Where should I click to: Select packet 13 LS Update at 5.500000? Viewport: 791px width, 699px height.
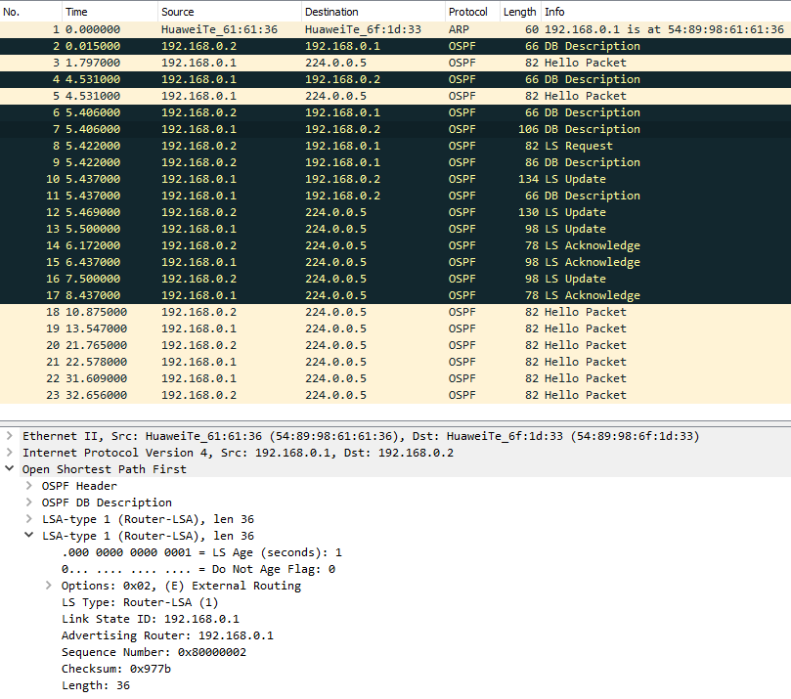coord(395,229)
